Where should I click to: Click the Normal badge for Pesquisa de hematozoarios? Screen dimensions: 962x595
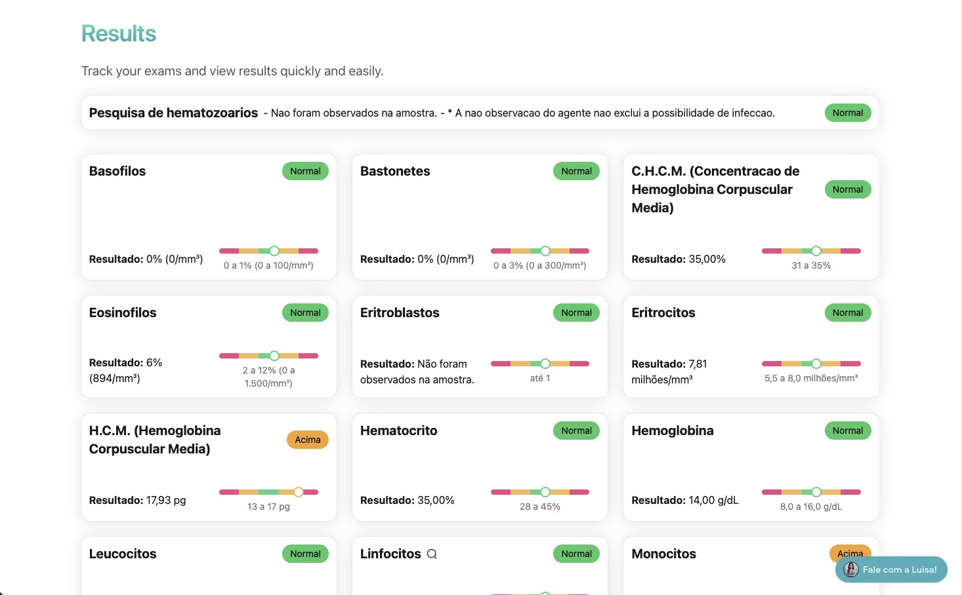click(x=848, y=113)
